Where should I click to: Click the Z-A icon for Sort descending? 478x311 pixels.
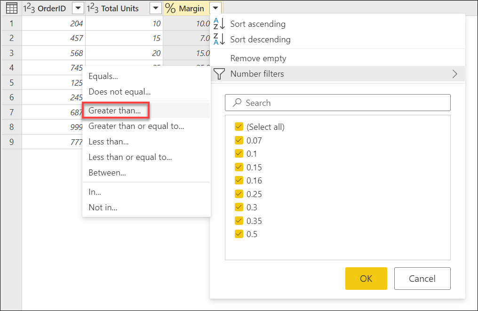click(x=219, y=40)
